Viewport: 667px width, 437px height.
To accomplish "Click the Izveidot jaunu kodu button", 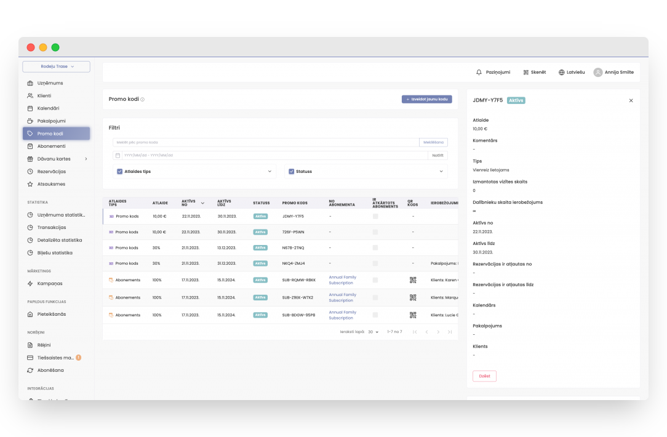I will 427,99.
